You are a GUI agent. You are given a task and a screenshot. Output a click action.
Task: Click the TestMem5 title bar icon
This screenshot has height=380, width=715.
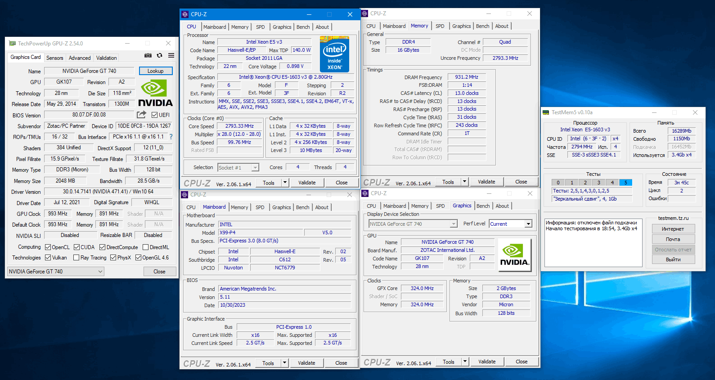tap(546, 112)
